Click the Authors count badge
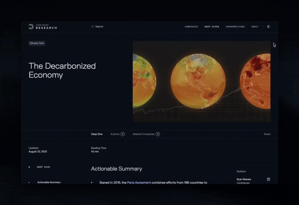The width and height of the screenshot is (299, 205). (122, 134)
